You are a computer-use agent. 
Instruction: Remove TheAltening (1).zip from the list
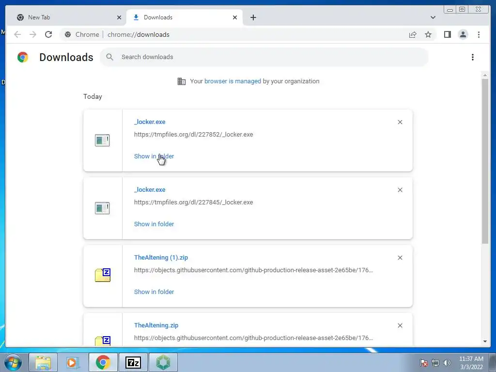(x=400, y=258)
